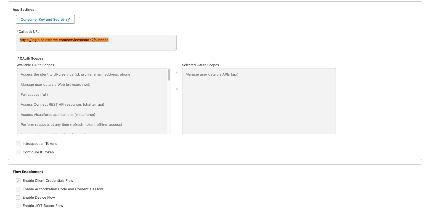
Task: Click the remove-scope left arrow
Action: tap(177, 89)
